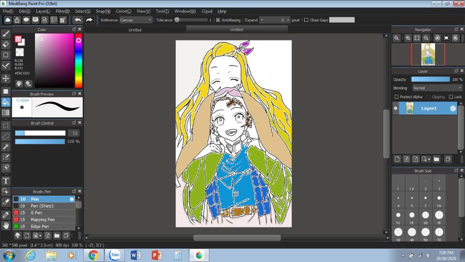Choose brush size 70

(x=439, y=233)
